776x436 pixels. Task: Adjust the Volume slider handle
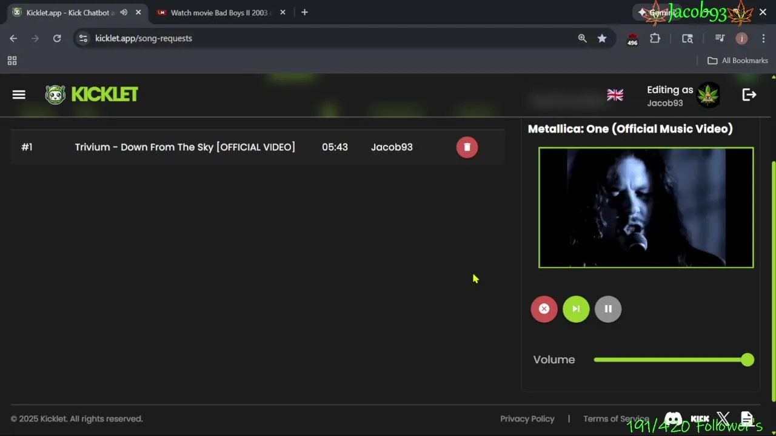[x=748, y=360]
